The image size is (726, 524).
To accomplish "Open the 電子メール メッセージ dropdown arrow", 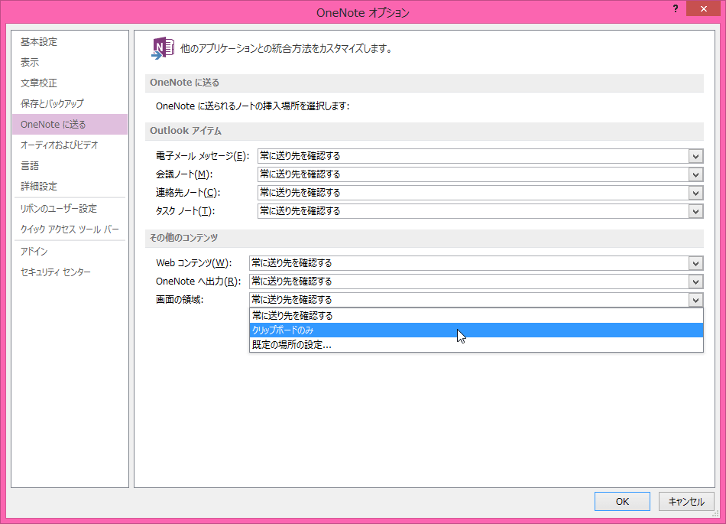I will [695, 156].
